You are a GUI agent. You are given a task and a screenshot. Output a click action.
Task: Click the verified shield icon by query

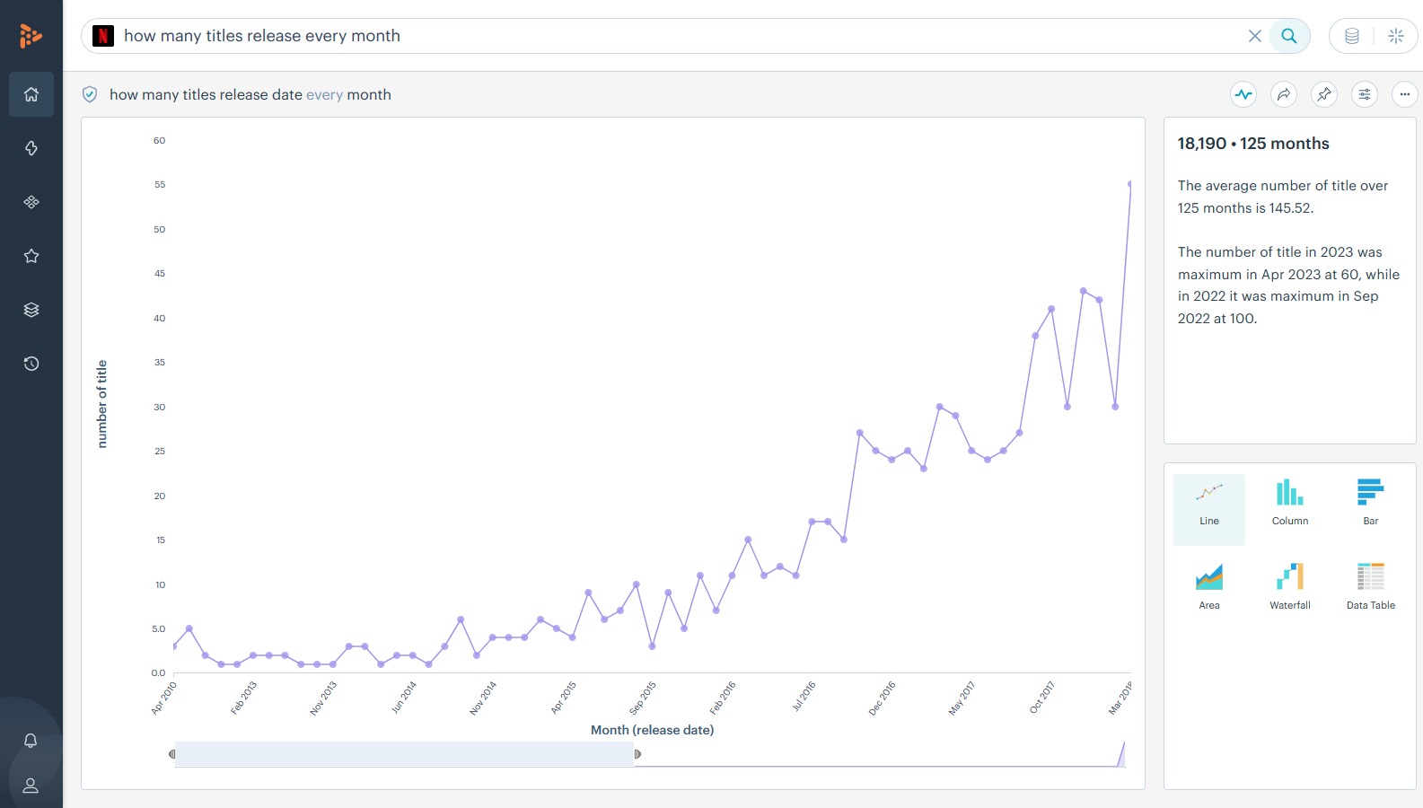tap(90, 94)
